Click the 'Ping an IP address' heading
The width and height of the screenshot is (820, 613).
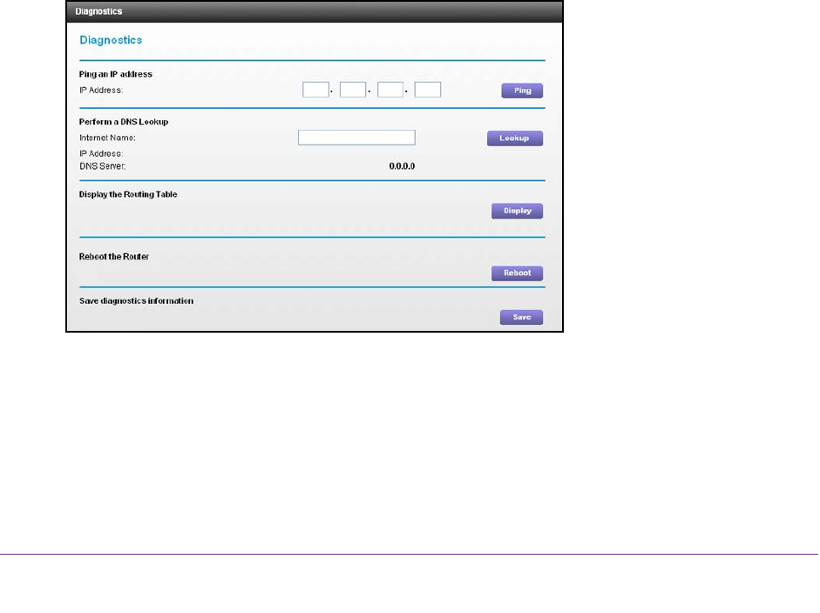click(x=116, y=74)
